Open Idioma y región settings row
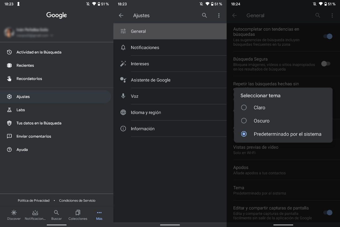The height and width of the screenshot is (227, 340). click(170, 112)
